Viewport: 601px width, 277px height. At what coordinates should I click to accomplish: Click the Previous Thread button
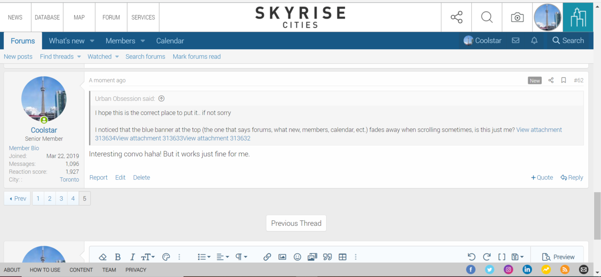(x=296, y=223)
